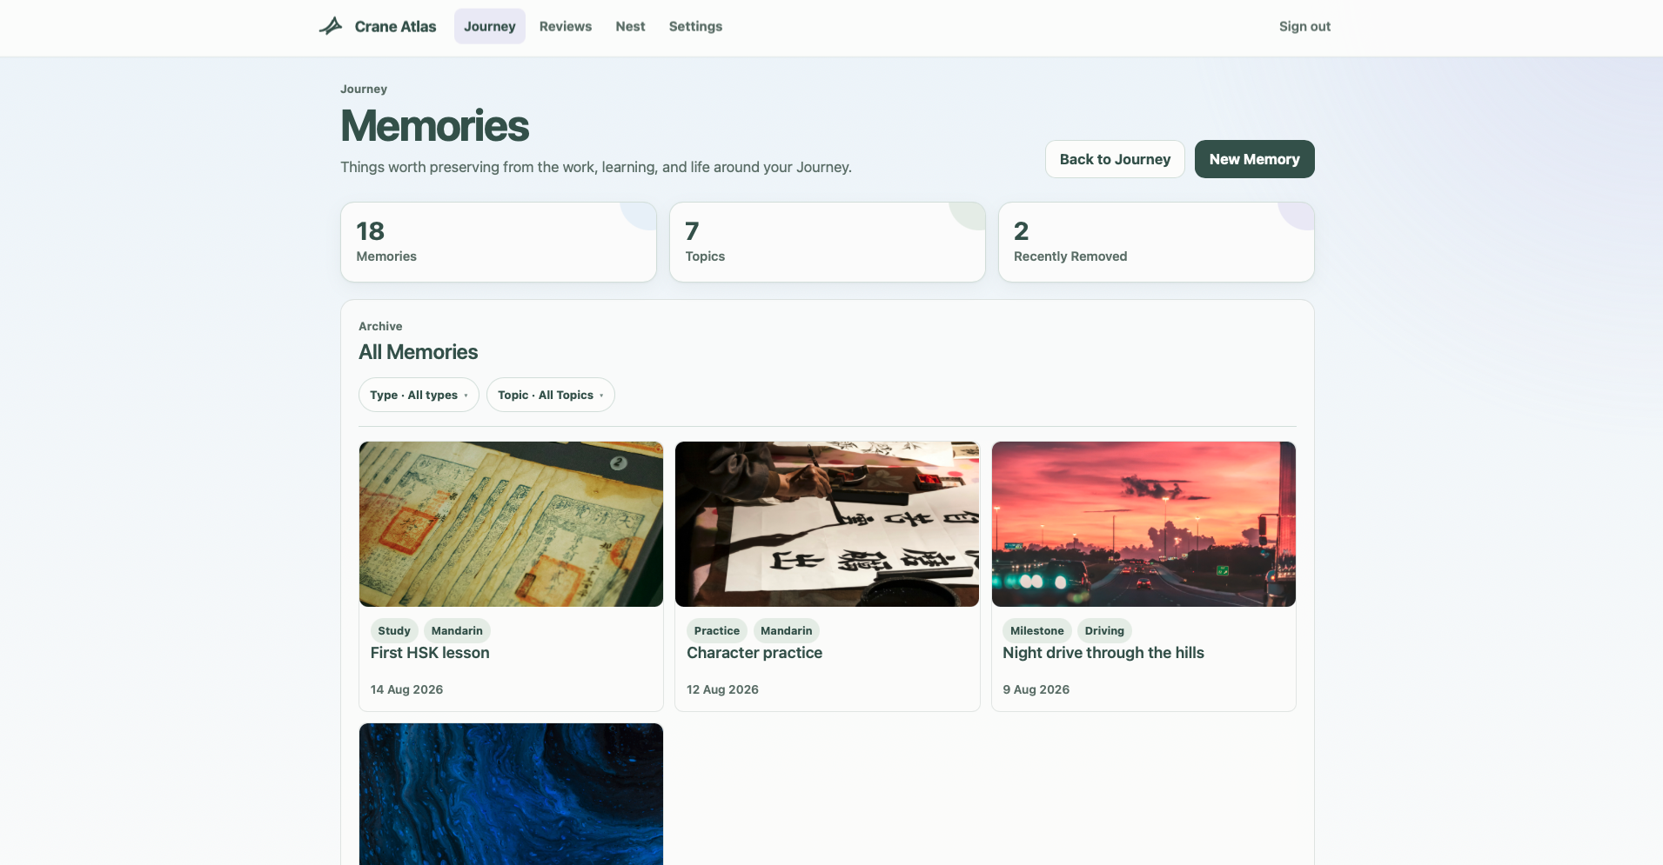The width and height of the screenshot is (1663, 865).
Task: Select the 18 Memories stat card
Action: point(499,243)
